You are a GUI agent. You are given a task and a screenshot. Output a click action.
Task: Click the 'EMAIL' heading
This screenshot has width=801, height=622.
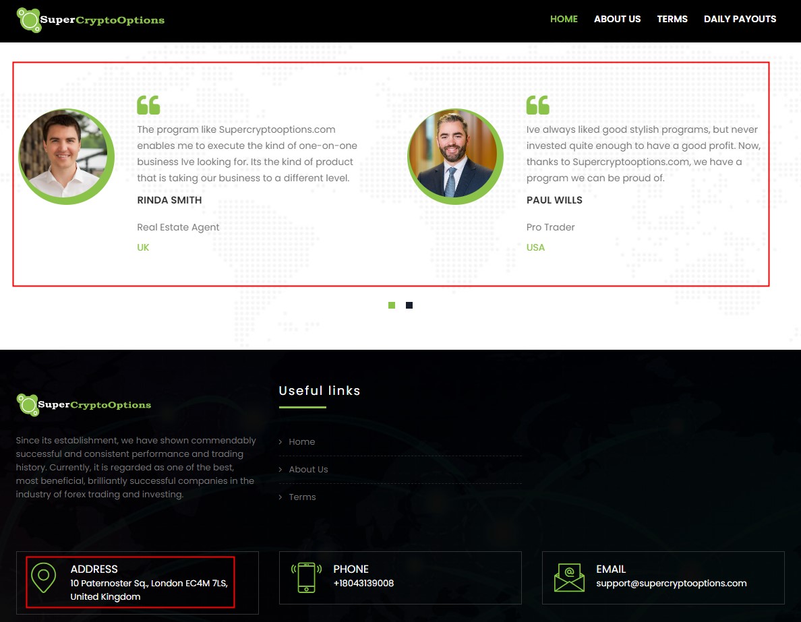pyautogui.click(x=610, y=569)
